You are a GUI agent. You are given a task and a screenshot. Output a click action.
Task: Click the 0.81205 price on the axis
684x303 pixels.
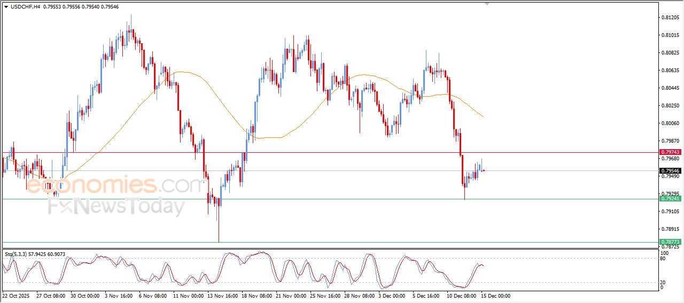[670, 18]
